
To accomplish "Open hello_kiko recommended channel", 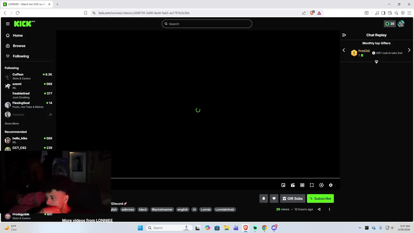I will click(x=28, y=140).
